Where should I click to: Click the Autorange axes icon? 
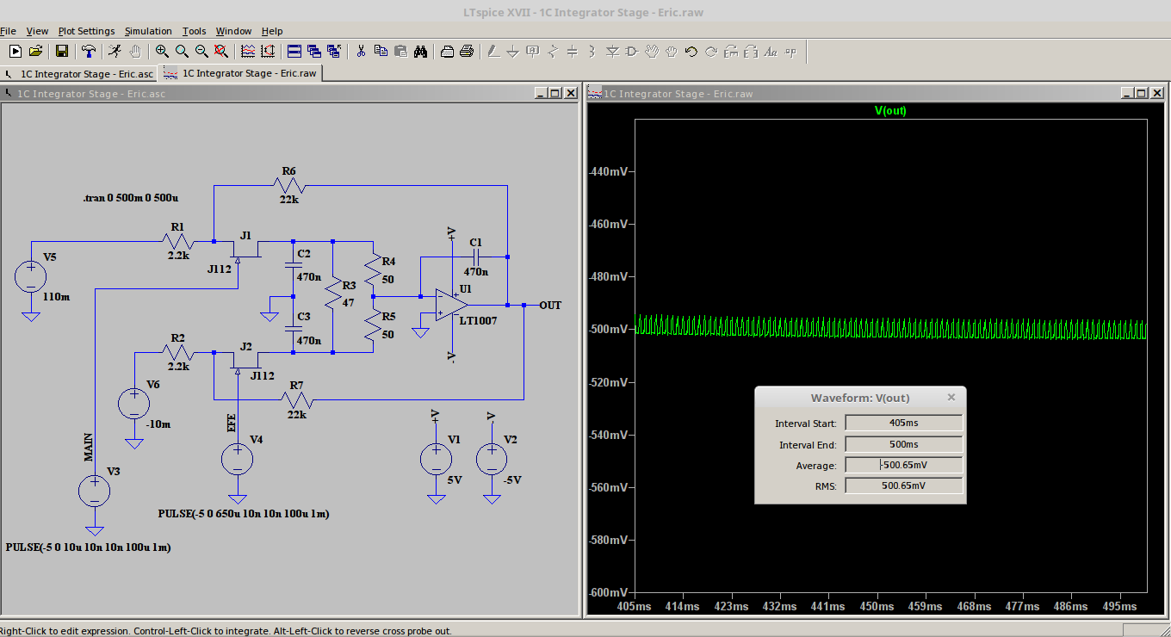tap(268, 52)
